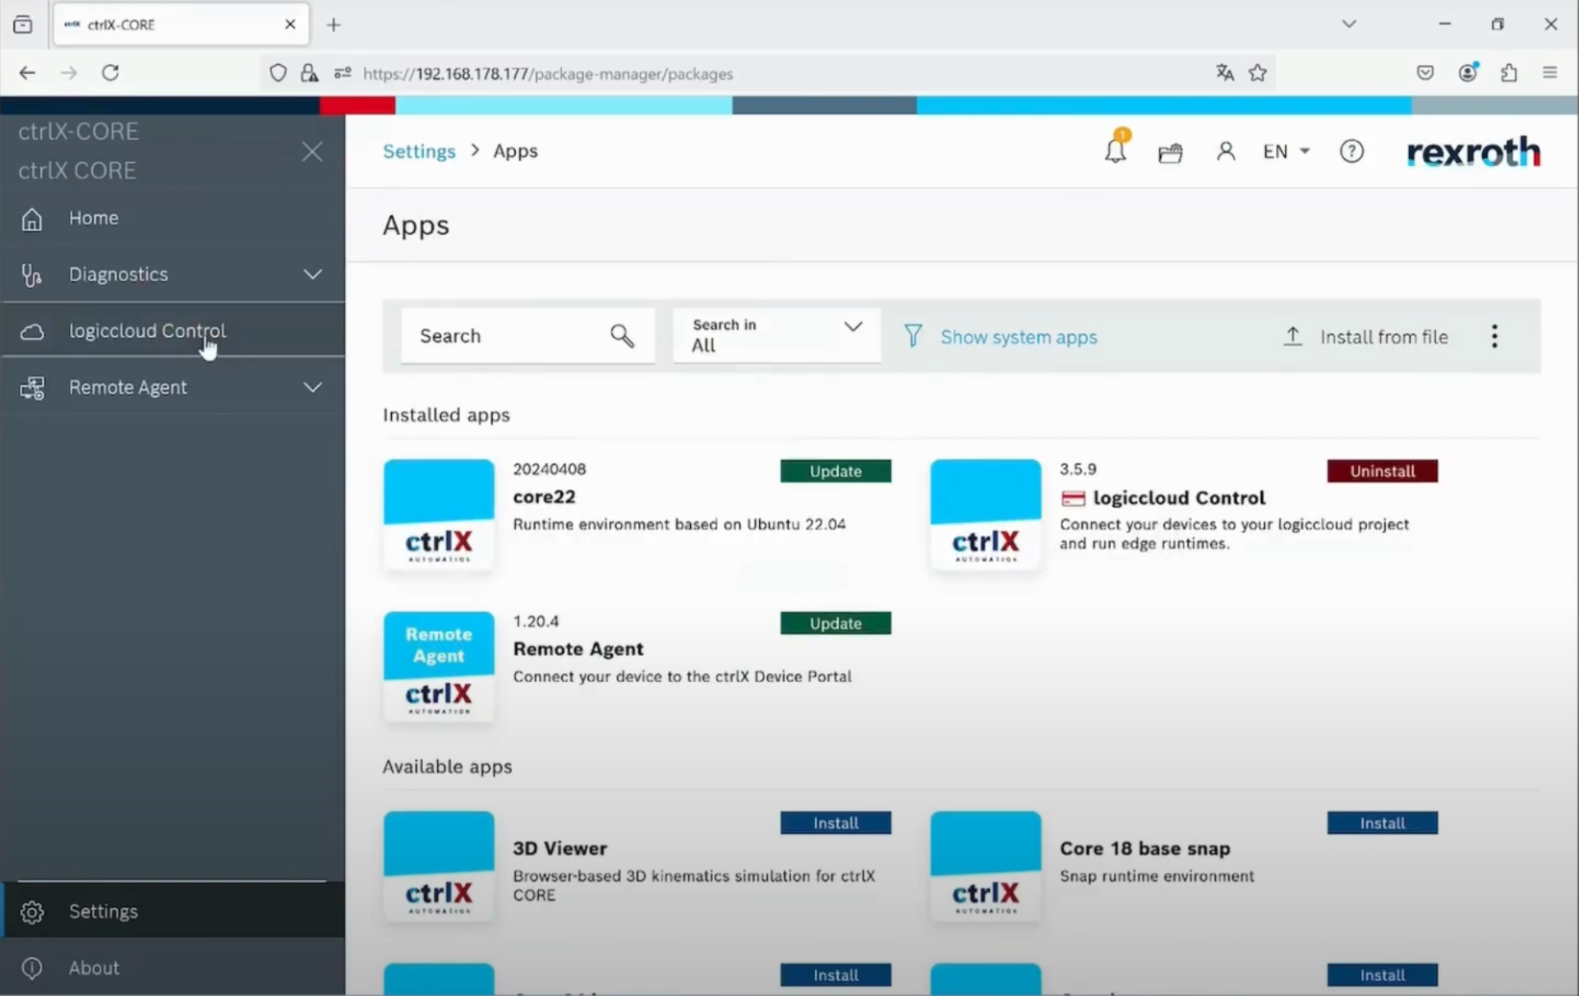Click the search magnifier icon
Screen dimensions: 1579x996
[622, 335]
